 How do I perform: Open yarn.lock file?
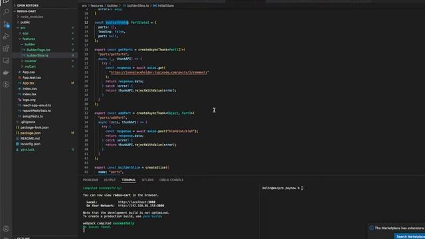click(x=27, y=149)
